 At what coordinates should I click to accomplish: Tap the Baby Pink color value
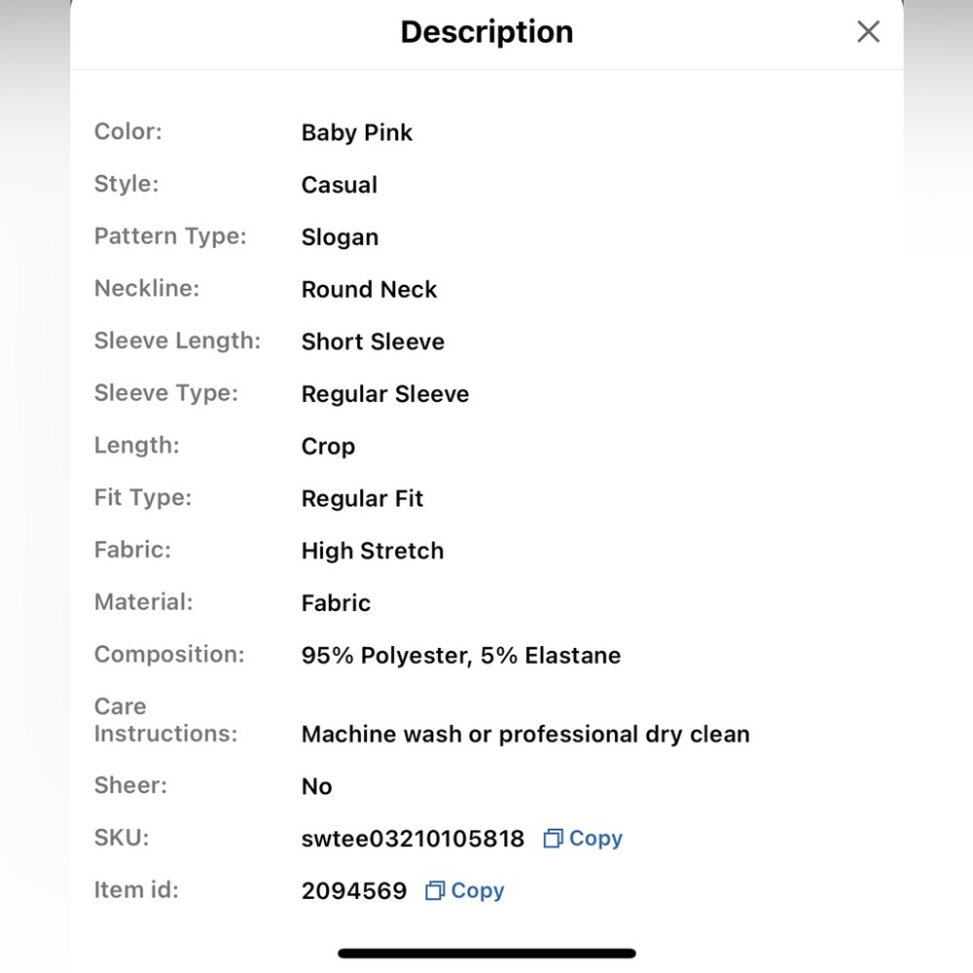click(357, 132)
